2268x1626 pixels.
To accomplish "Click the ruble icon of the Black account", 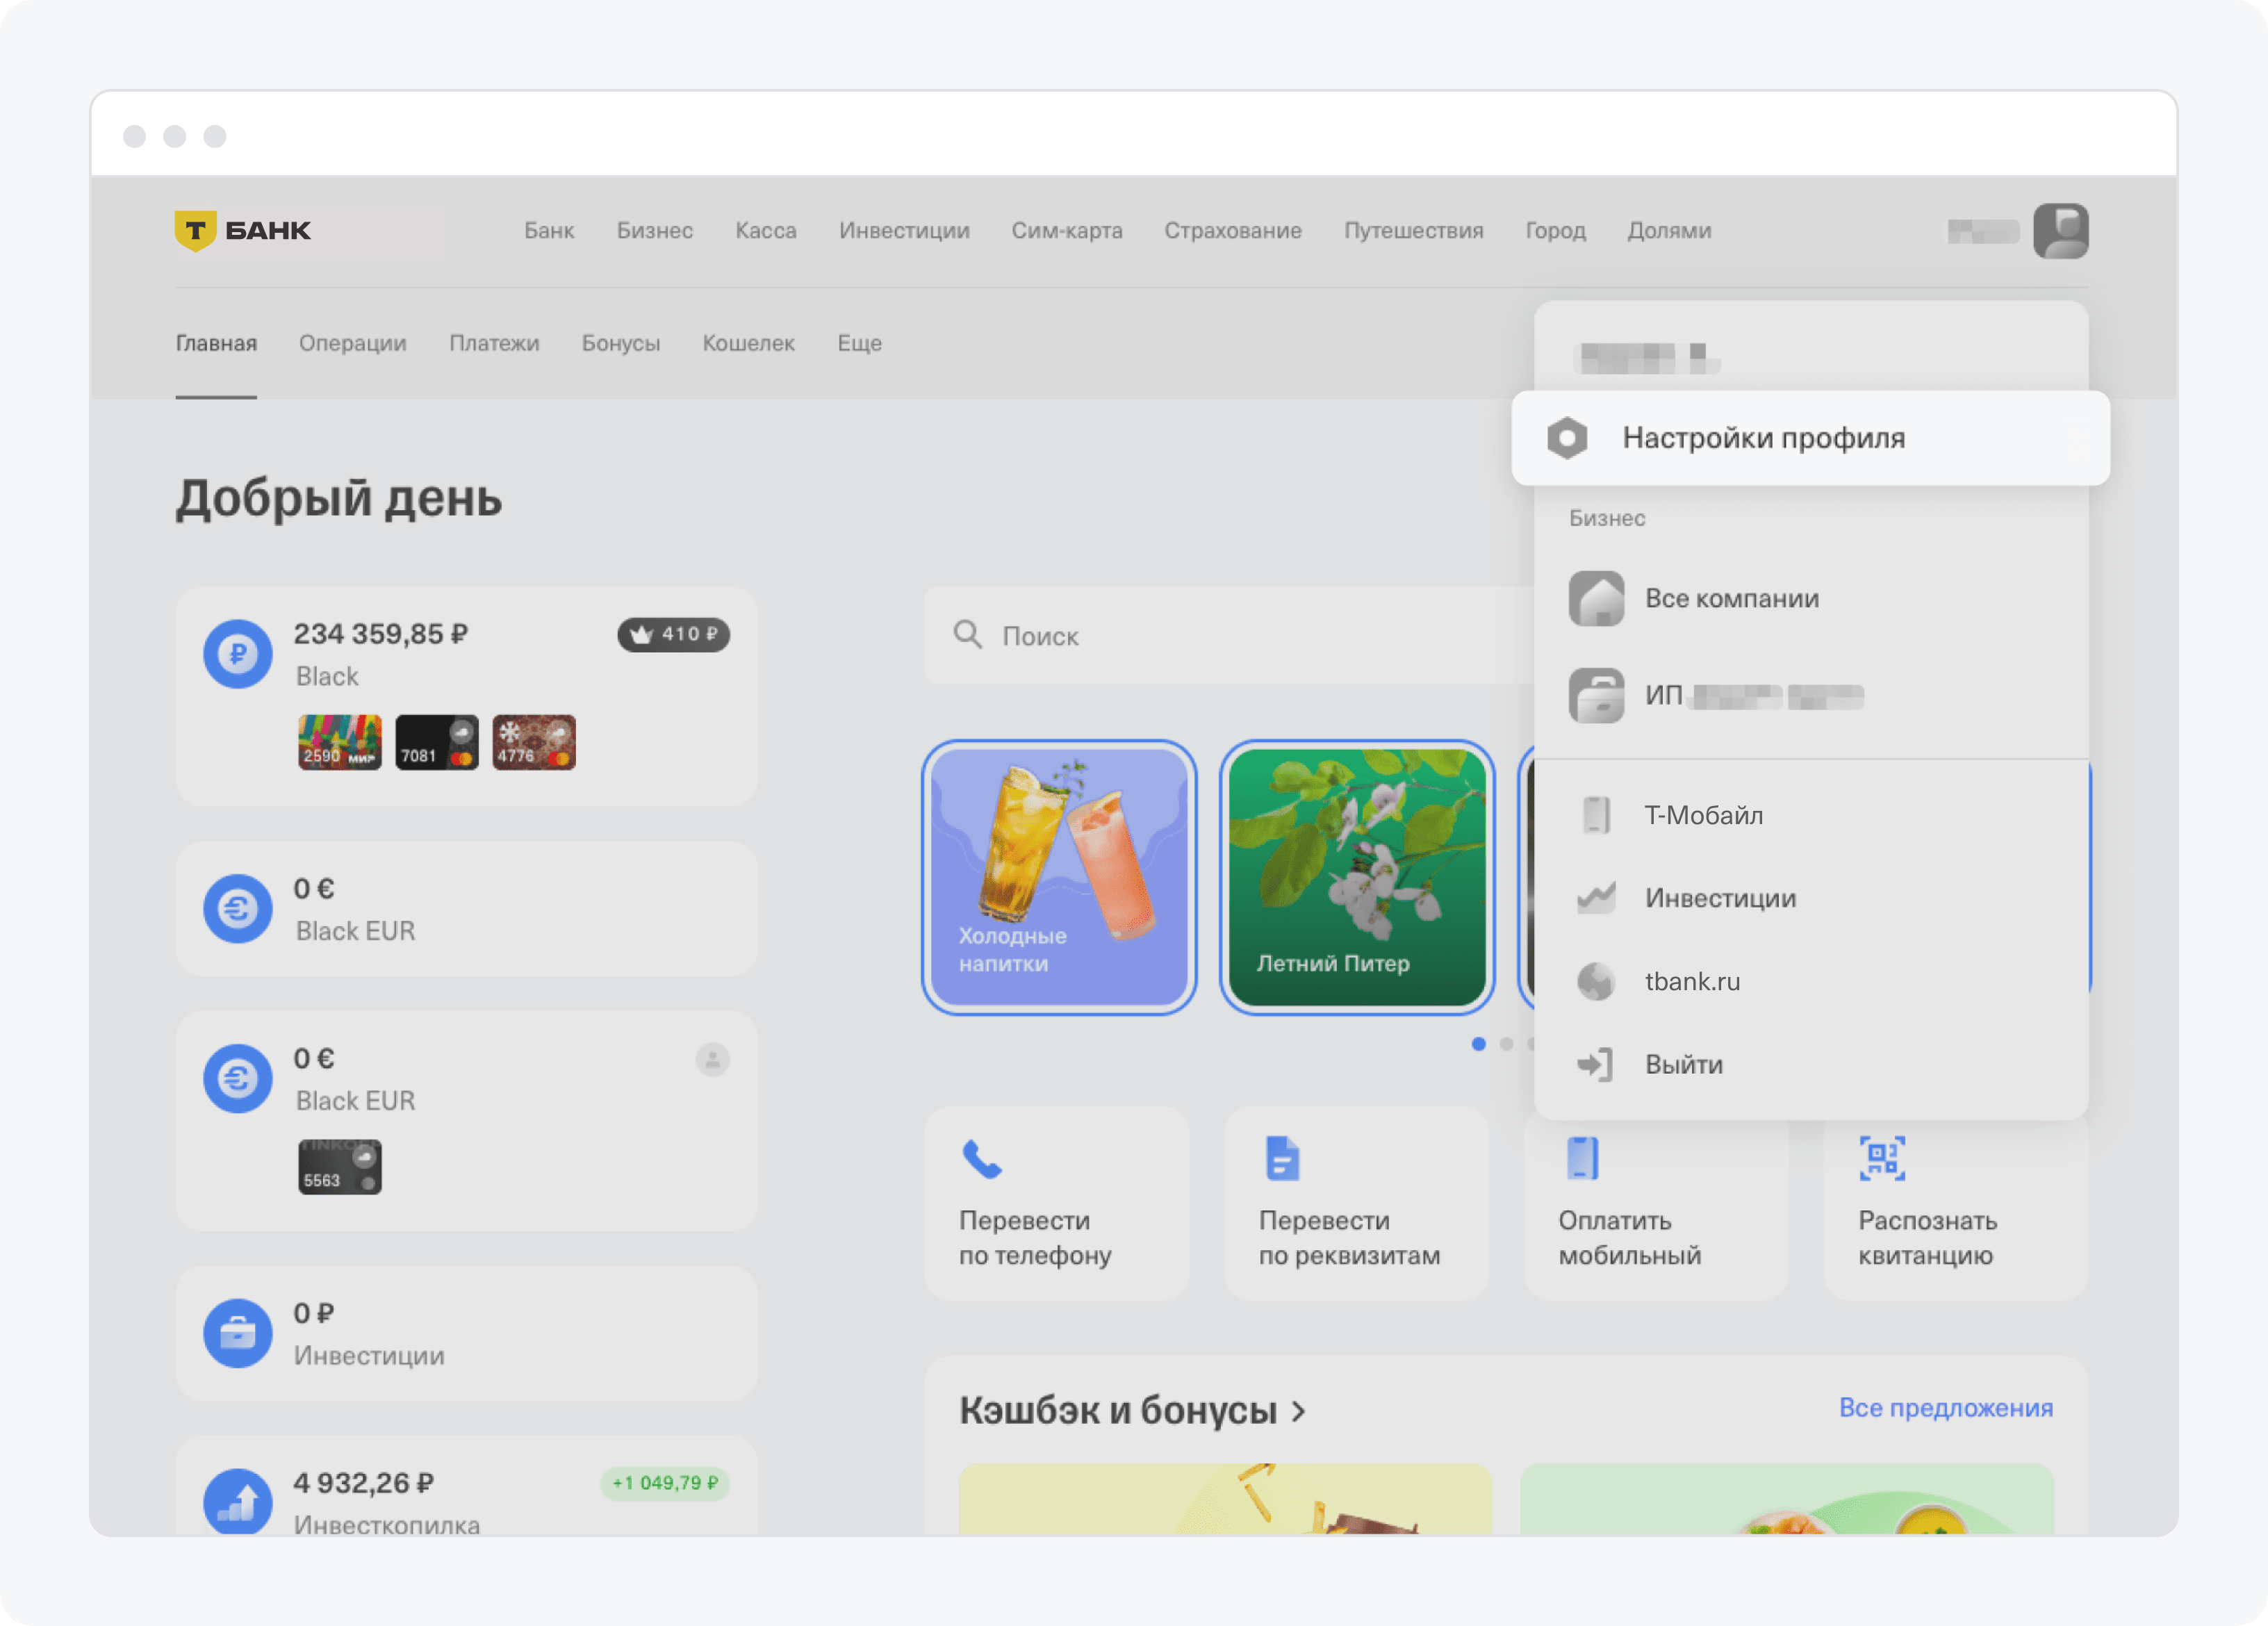I will pyautogui.click(x=238, y=654).
